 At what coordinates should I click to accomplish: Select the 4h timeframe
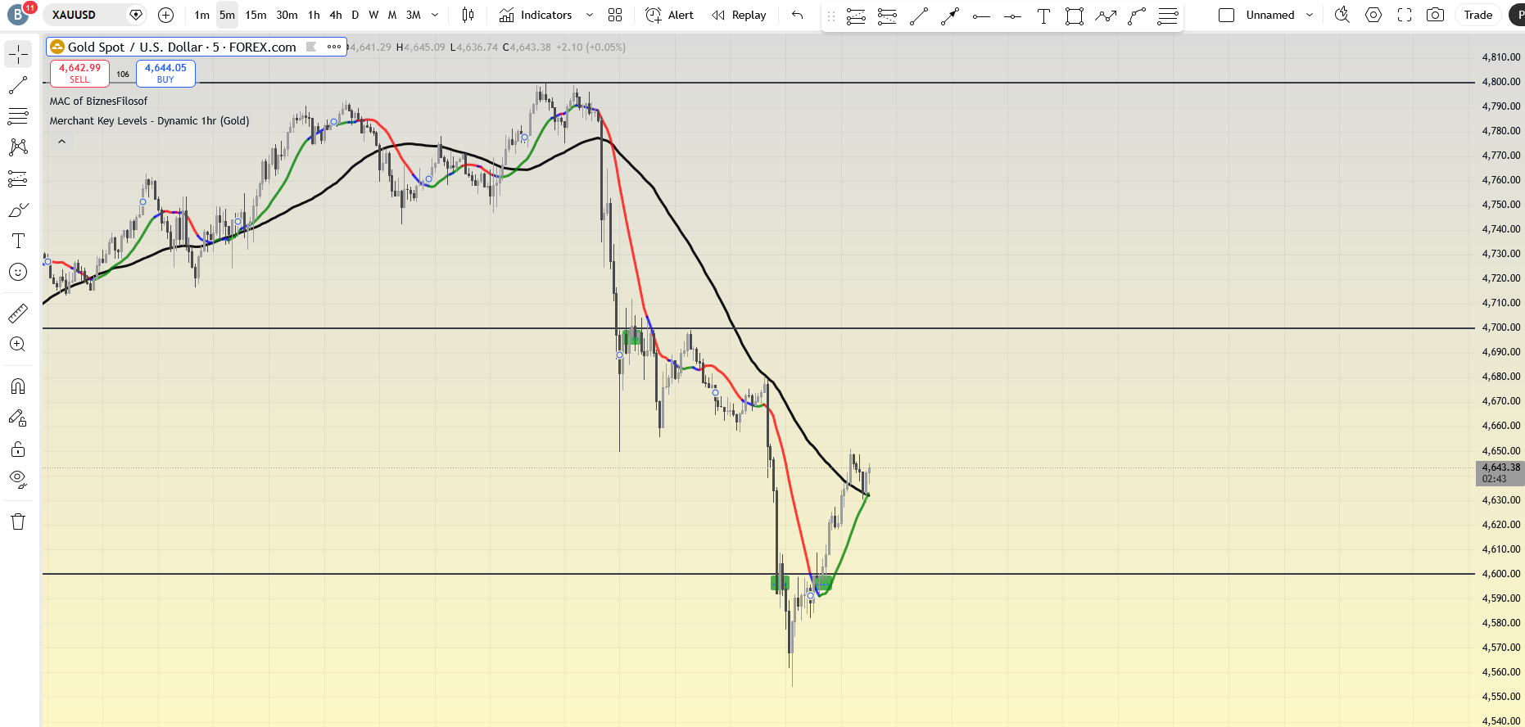point(335,15)
